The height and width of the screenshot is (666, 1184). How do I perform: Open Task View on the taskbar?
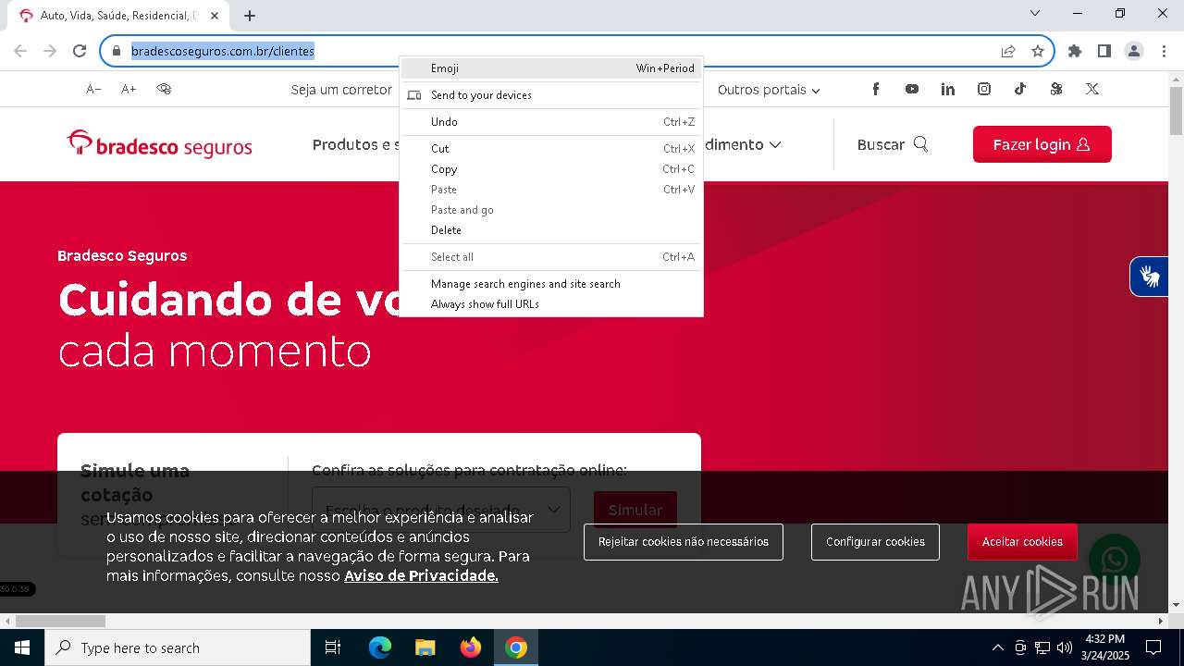click(333, 647)
